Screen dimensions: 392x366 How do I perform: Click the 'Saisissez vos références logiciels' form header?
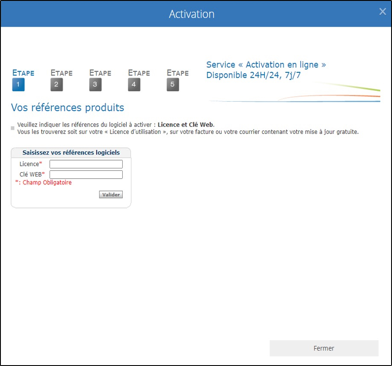(71, 152)
